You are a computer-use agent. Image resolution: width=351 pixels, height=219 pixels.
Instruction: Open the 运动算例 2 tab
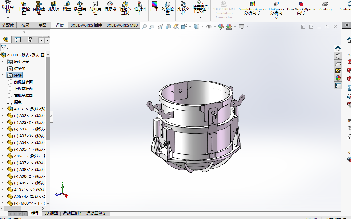point(96,213)
